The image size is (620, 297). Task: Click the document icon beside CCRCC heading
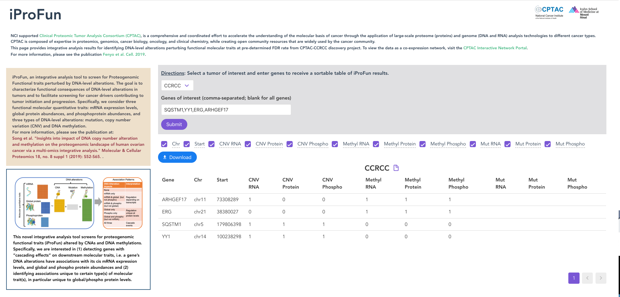point(396,168)
